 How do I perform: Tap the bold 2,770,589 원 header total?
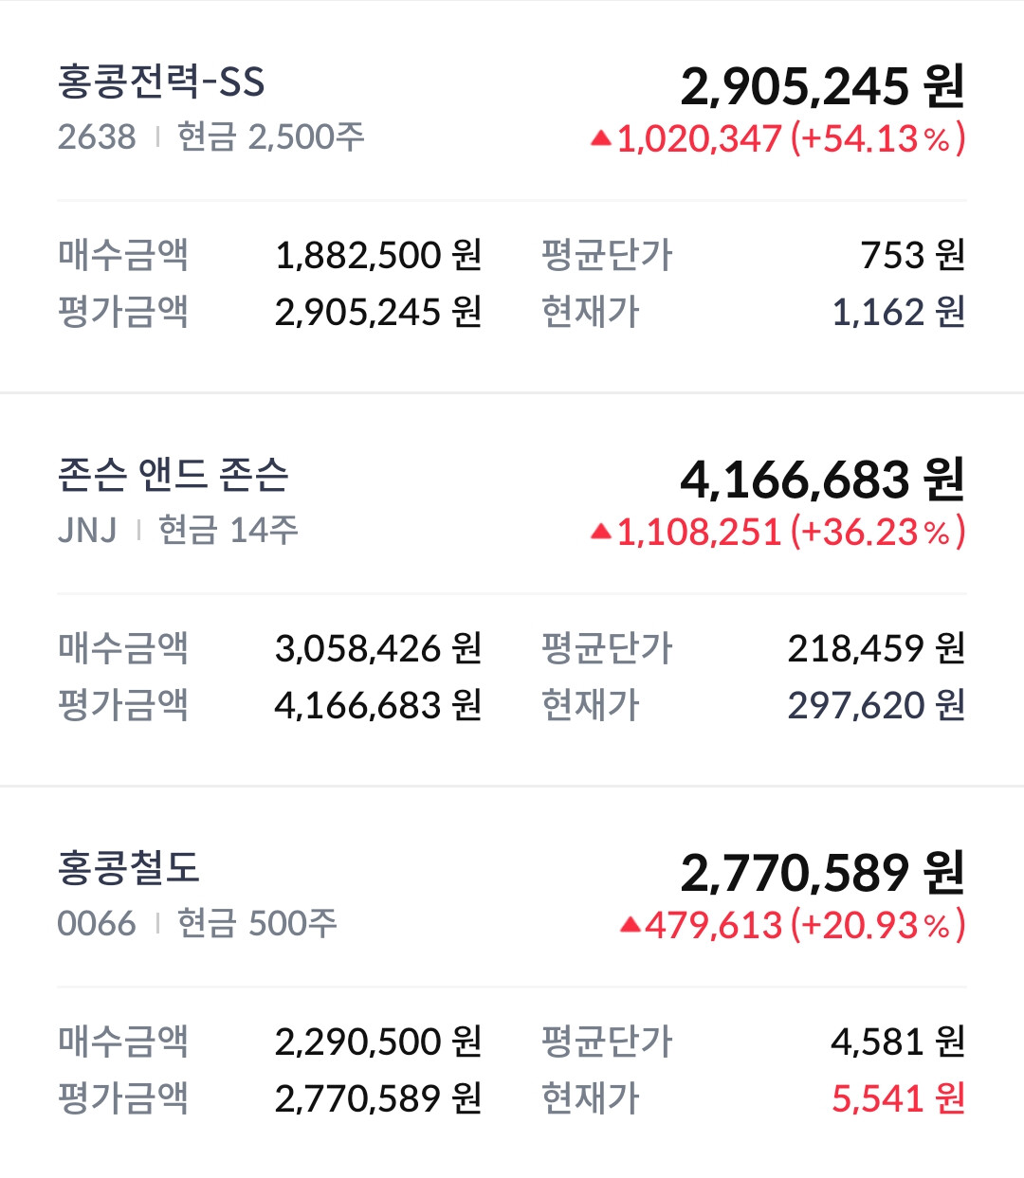click(x=822, y=873)
